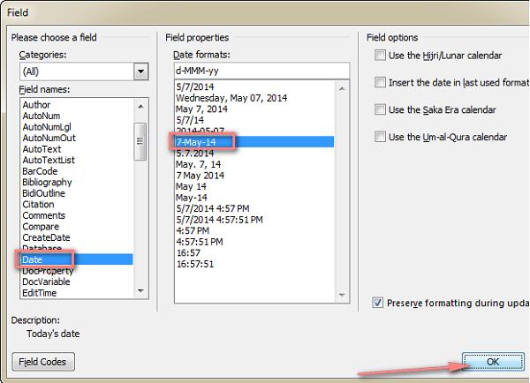
Task: Select AutoNumOut field name
Action: [x=77, y=138]
